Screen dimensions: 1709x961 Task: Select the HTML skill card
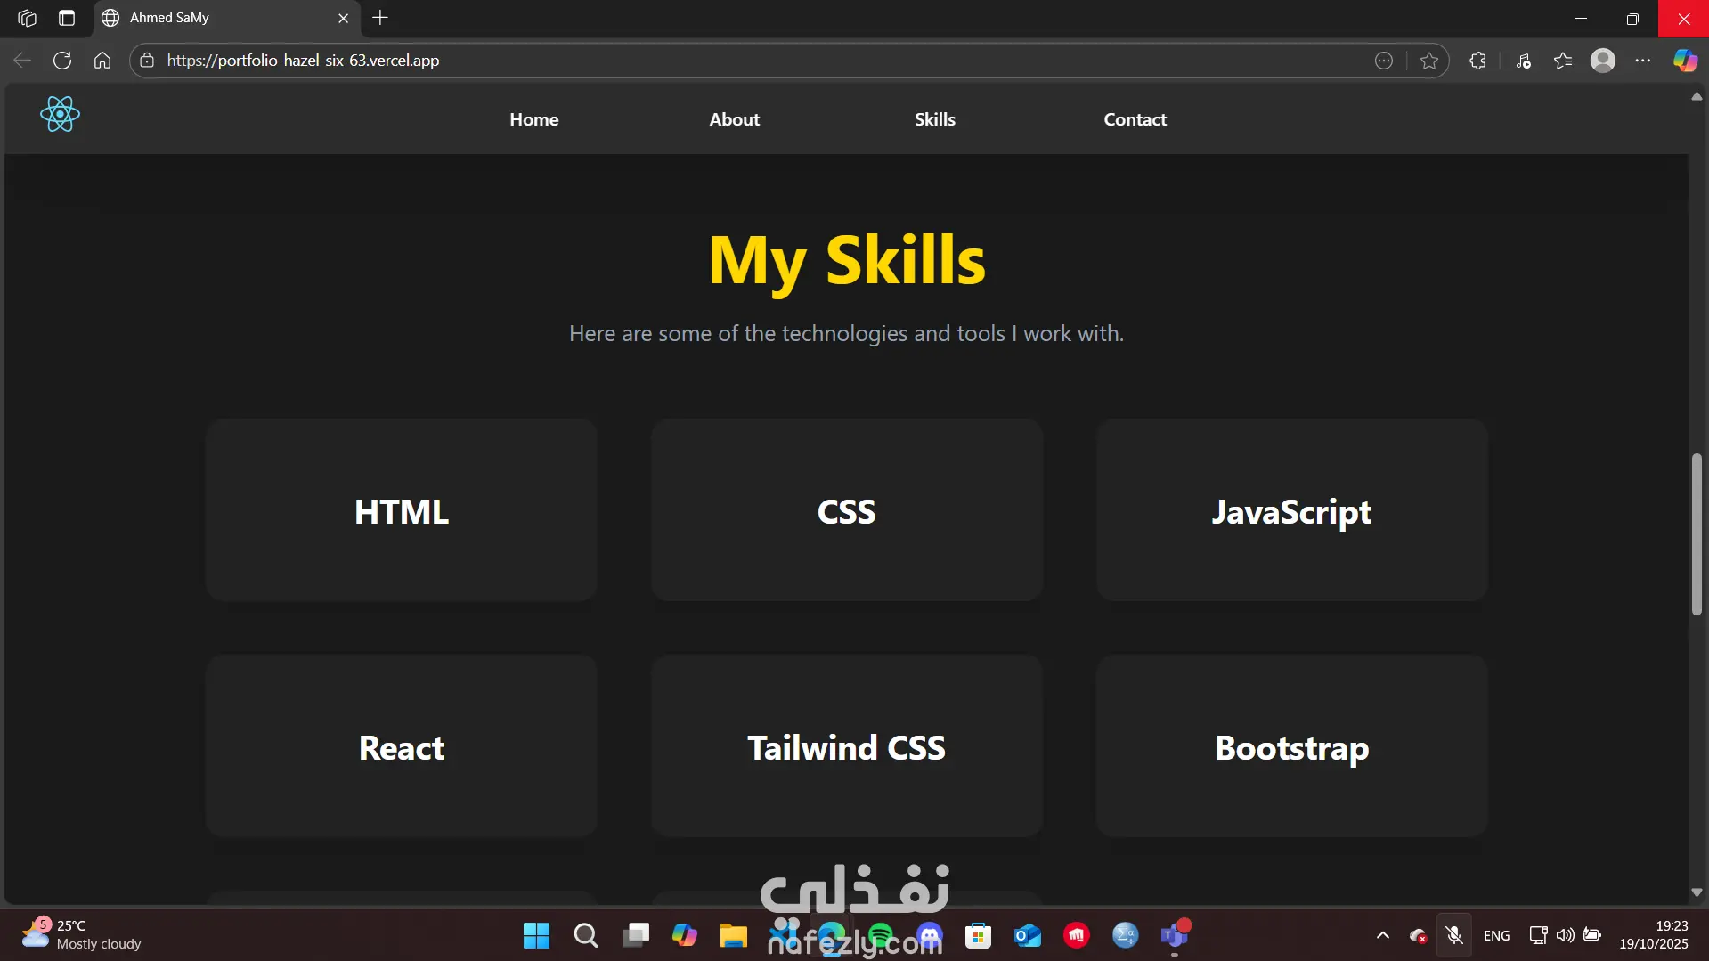point(402,510)
